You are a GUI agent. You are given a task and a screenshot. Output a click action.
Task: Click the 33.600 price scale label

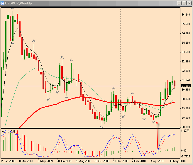(x=186, y=52)
